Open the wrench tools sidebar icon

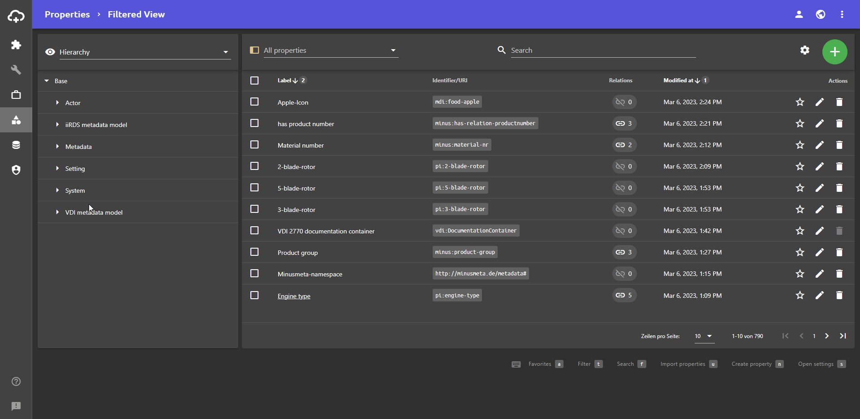pos(16,70)
